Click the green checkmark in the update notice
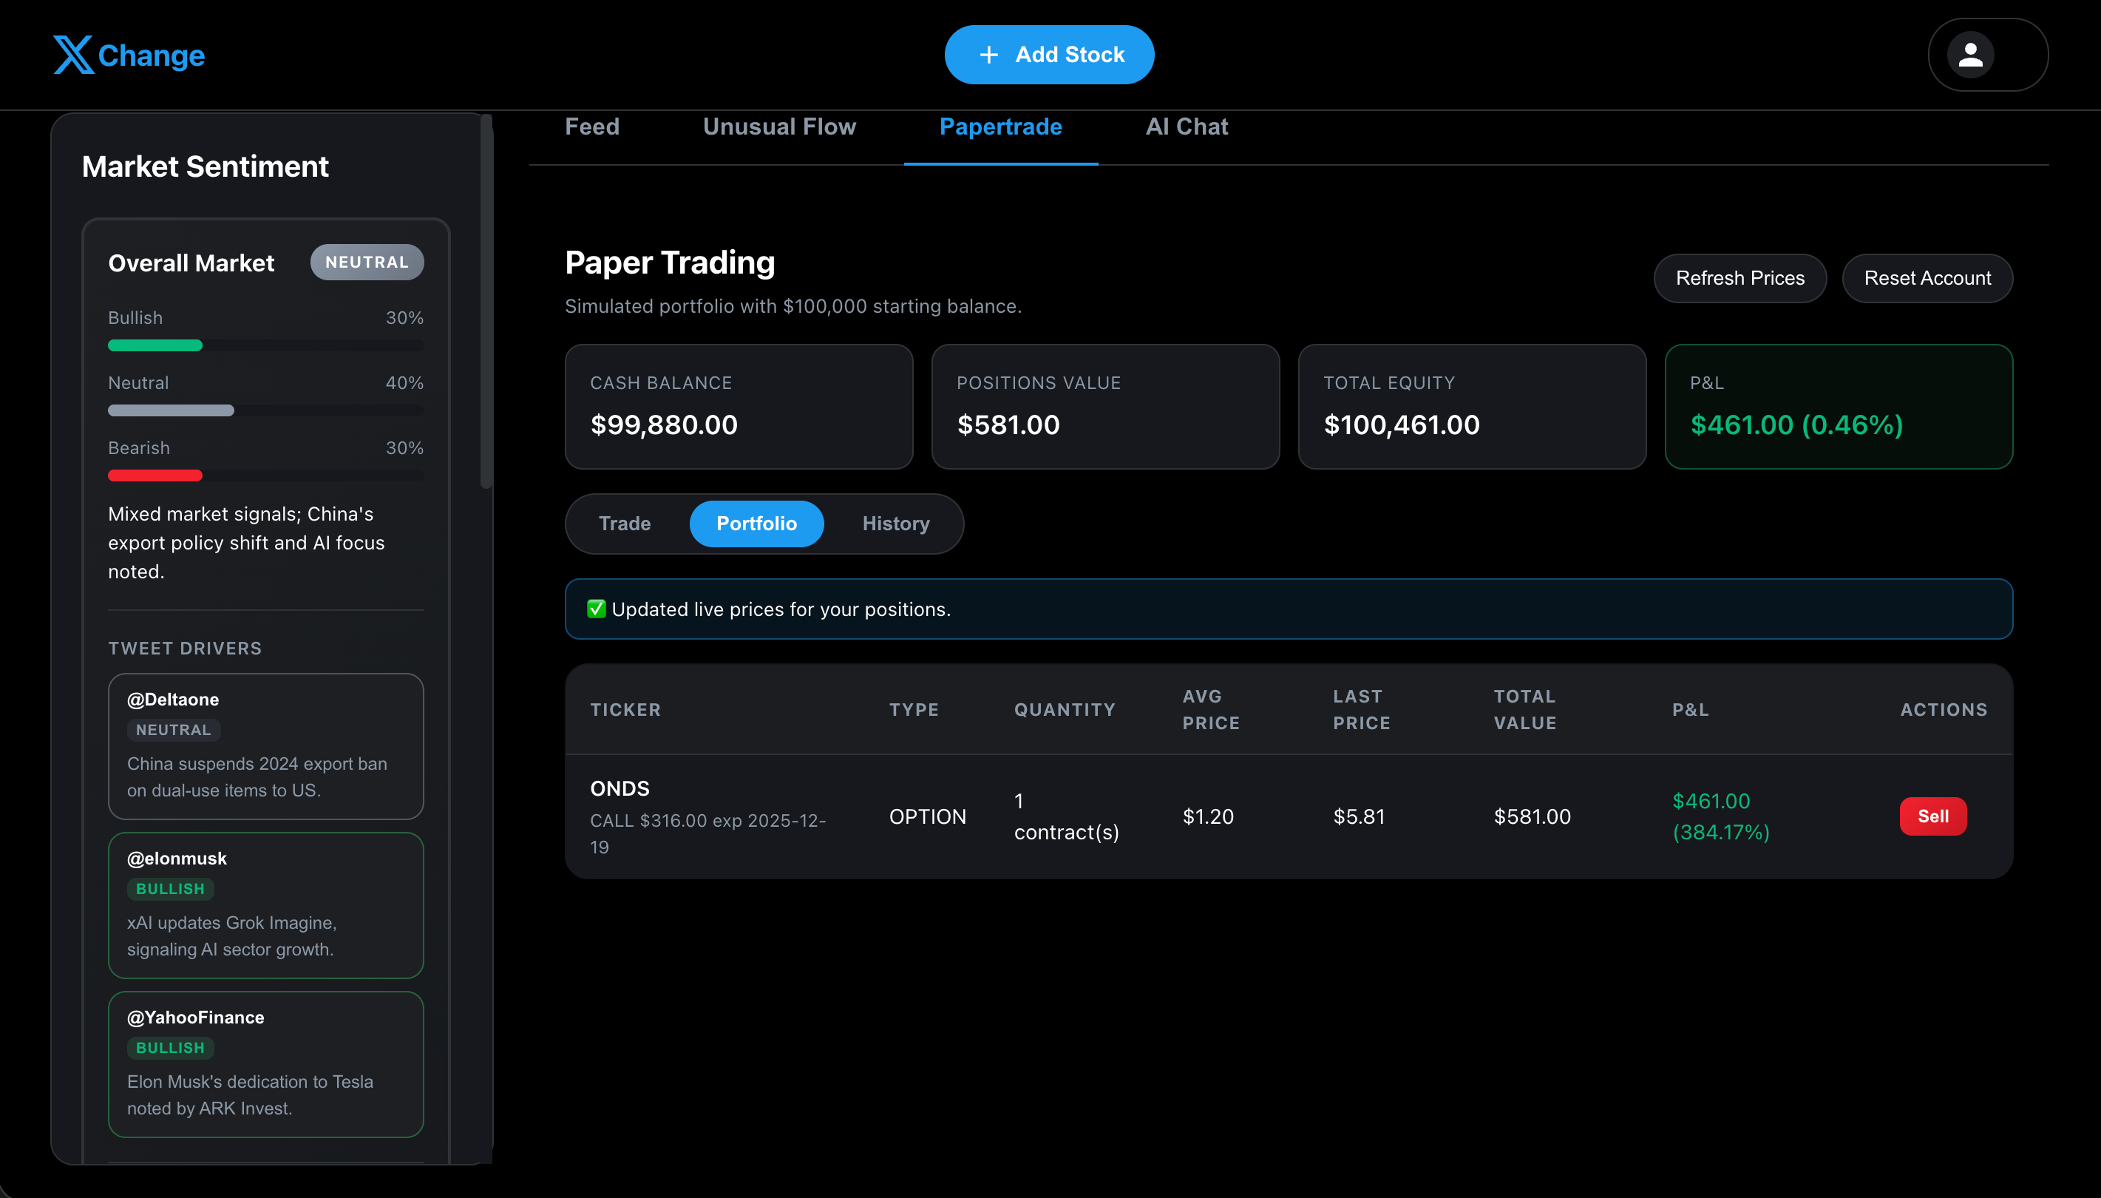 coord(596,609)
